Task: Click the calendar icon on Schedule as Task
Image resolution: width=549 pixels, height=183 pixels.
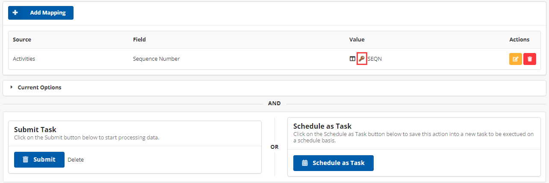Action: pos(305,163)
